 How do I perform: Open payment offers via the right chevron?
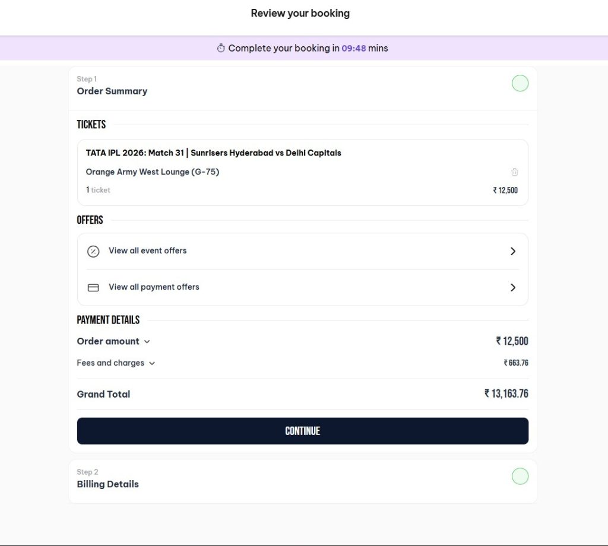click(x=513, y=287)
